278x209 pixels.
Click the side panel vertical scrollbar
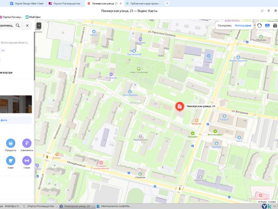[34, 56]
